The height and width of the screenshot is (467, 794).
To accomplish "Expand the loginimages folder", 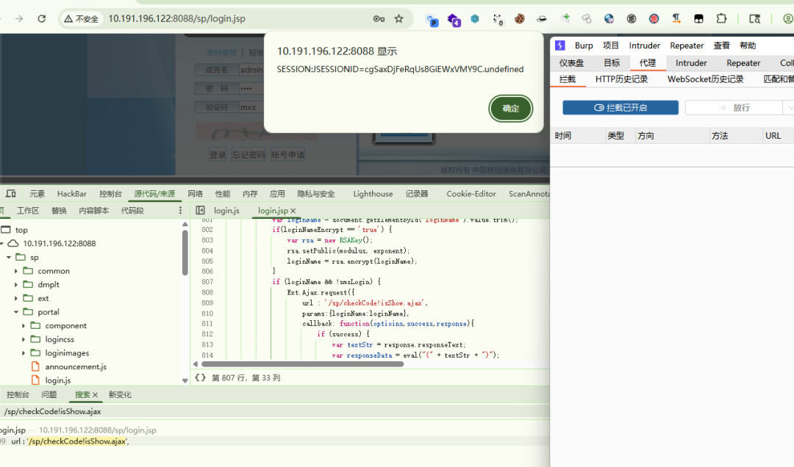I will point(24,352).
